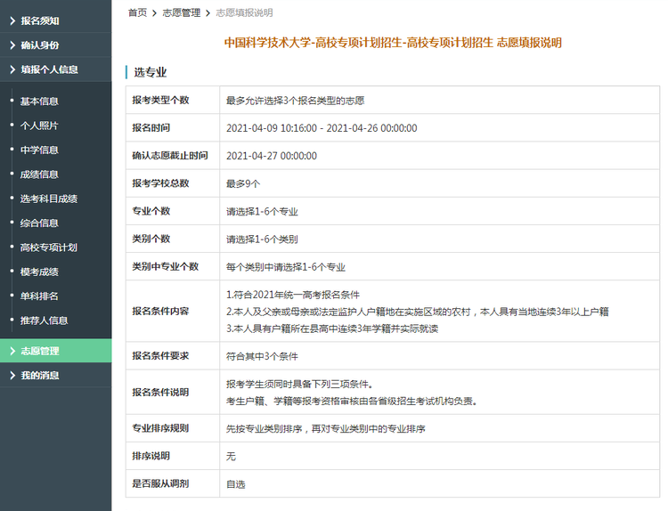Click the 确认志愿截止时间 label cell

(173, 156)
